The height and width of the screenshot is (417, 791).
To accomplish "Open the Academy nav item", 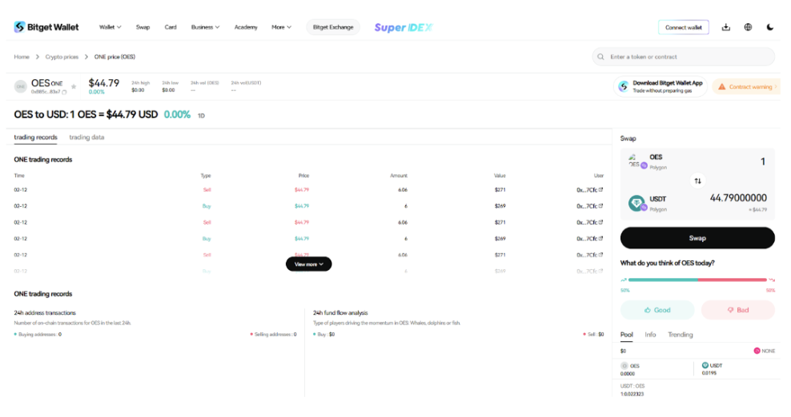I will (246, 27).
